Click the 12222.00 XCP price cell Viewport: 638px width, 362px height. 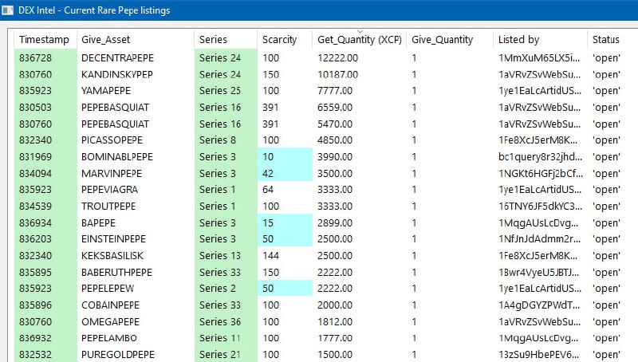(360, 57)
